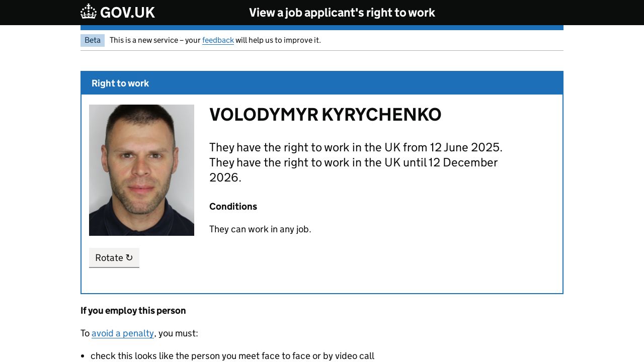The height and width of the screenshot is (362, 644).
Task: Click the Rotate button label
Action: point(109,258)
